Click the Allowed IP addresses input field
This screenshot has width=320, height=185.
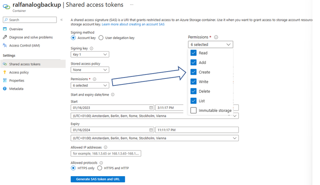[106, 154]
